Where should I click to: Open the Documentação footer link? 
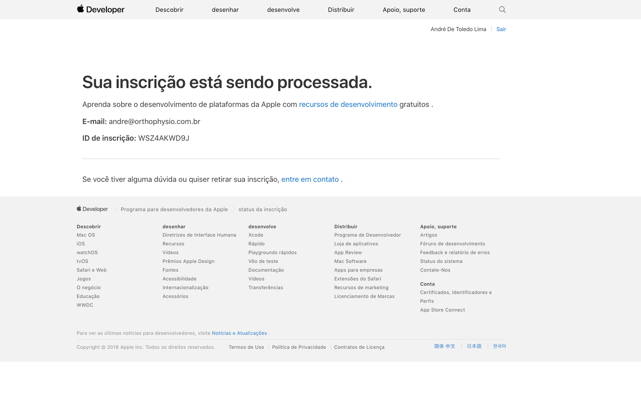(x=266, y=270)
